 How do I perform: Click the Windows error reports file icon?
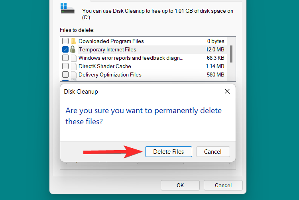[x=74, y=58]
